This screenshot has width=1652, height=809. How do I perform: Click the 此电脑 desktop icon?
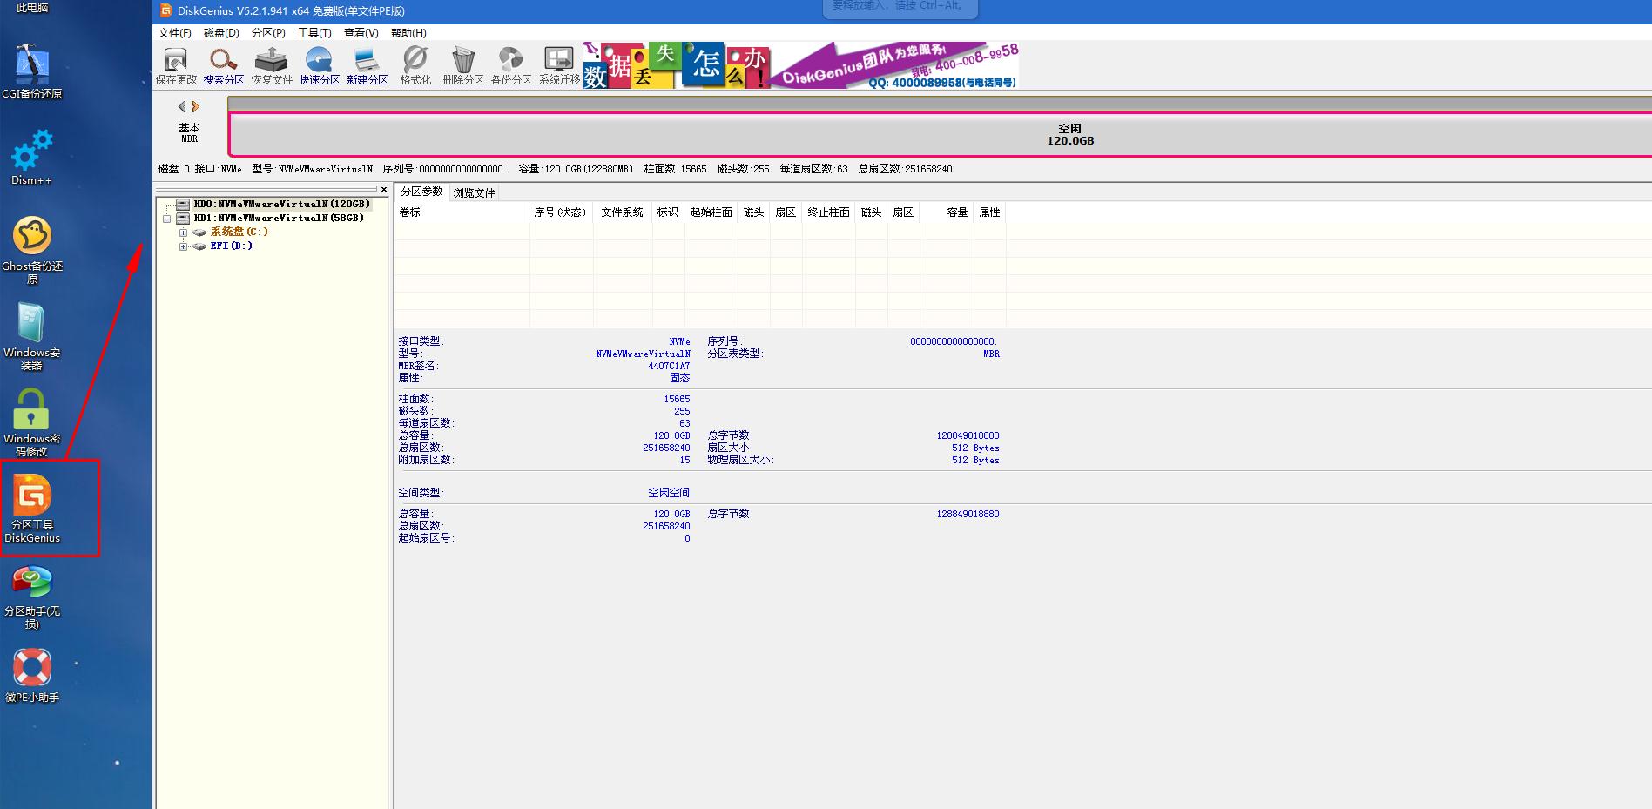coord(32,8)
